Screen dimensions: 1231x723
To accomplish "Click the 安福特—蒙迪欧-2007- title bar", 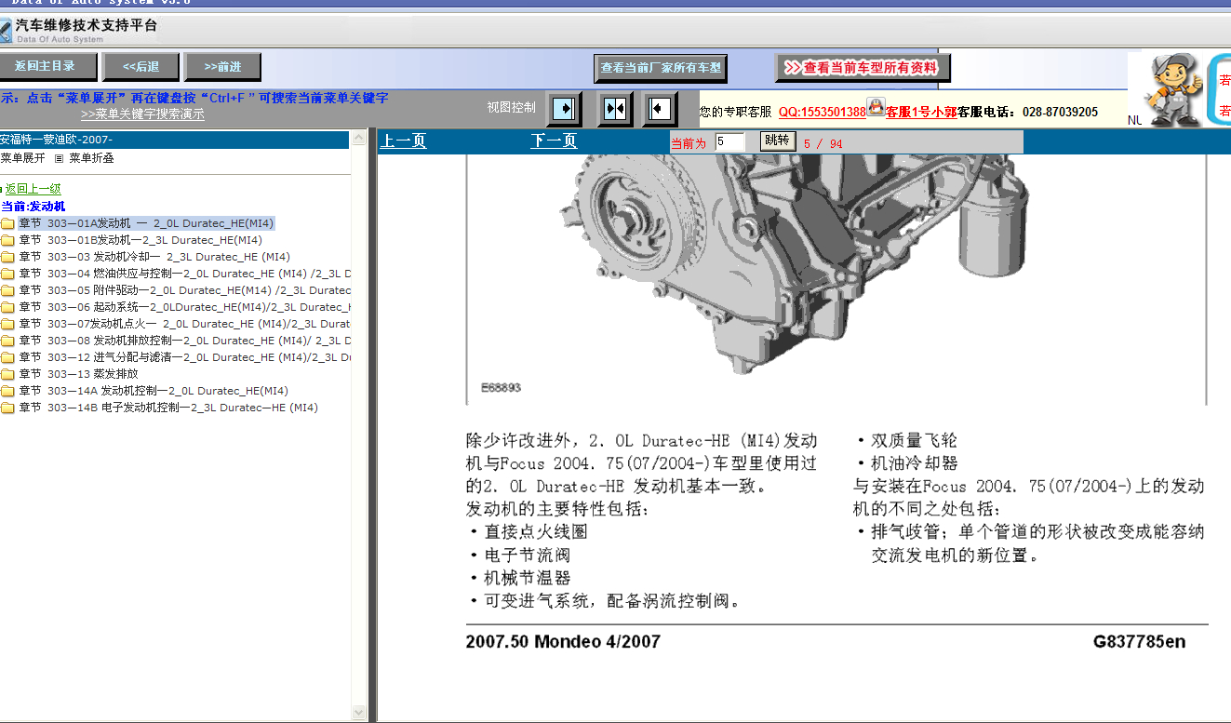I will (x=175, y=140).
